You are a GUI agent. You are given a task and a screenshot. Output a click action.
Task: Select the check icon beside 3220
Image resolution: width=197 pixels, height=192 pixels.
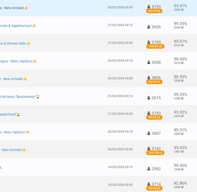coord(182,45)
